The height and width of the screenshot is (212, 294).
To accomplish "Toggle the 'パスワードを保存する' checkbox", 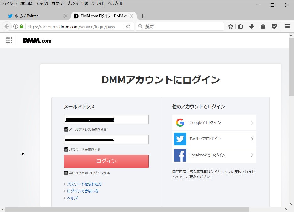I will [66, 149].
